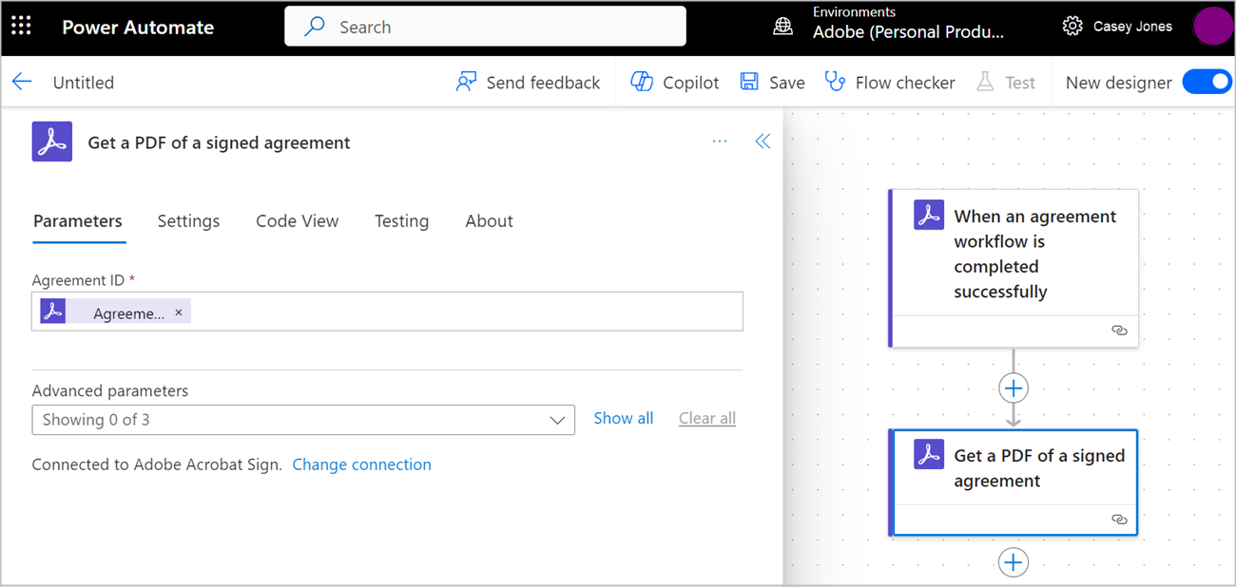Image resolution: width=1236 pixels, height=587 pixels.
Task: Select the trigger card on canvas
Action: 1014,254
